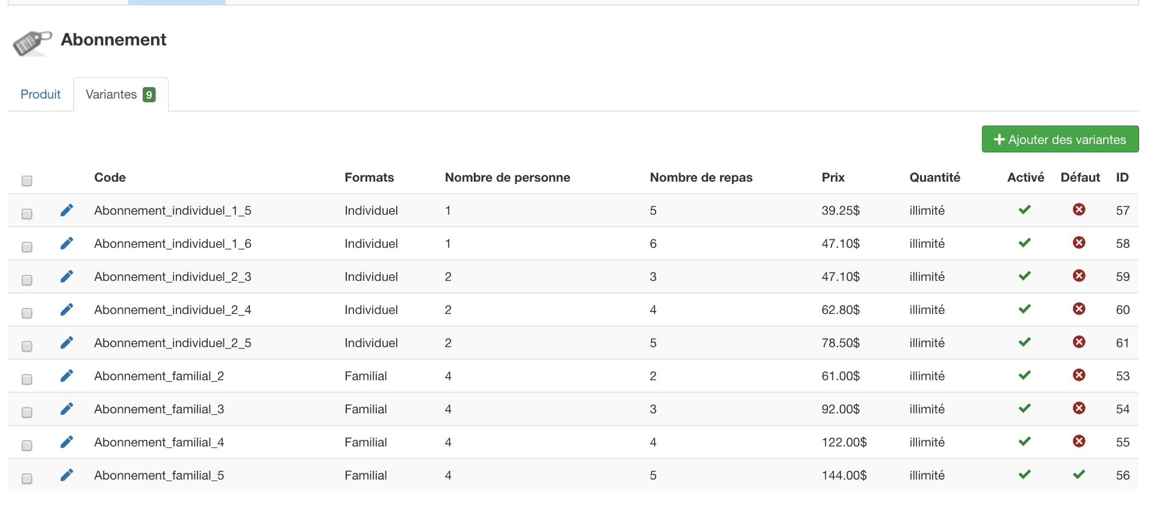This screenshot has height=516, width=1156.
Task: Edit variant Abonnement_individuel_1_5 via pencil icon
Action: pos(67,210)
